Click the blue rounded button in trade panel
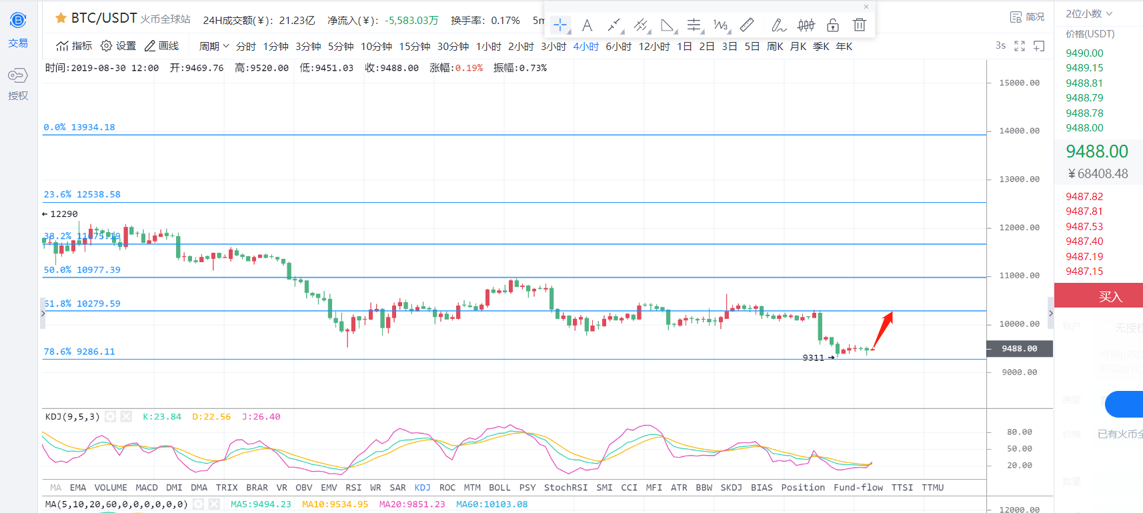Image resolution: width=1143 pixels, height=513 pixels. click(x=1124, y=404)
